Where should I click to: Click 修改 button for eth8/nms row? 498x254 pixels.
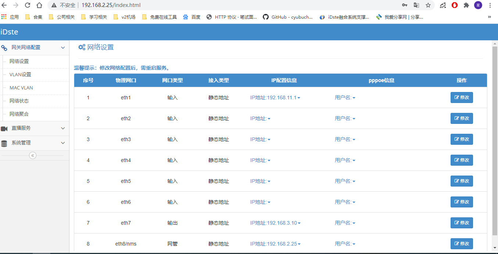(x=462, y=244)
